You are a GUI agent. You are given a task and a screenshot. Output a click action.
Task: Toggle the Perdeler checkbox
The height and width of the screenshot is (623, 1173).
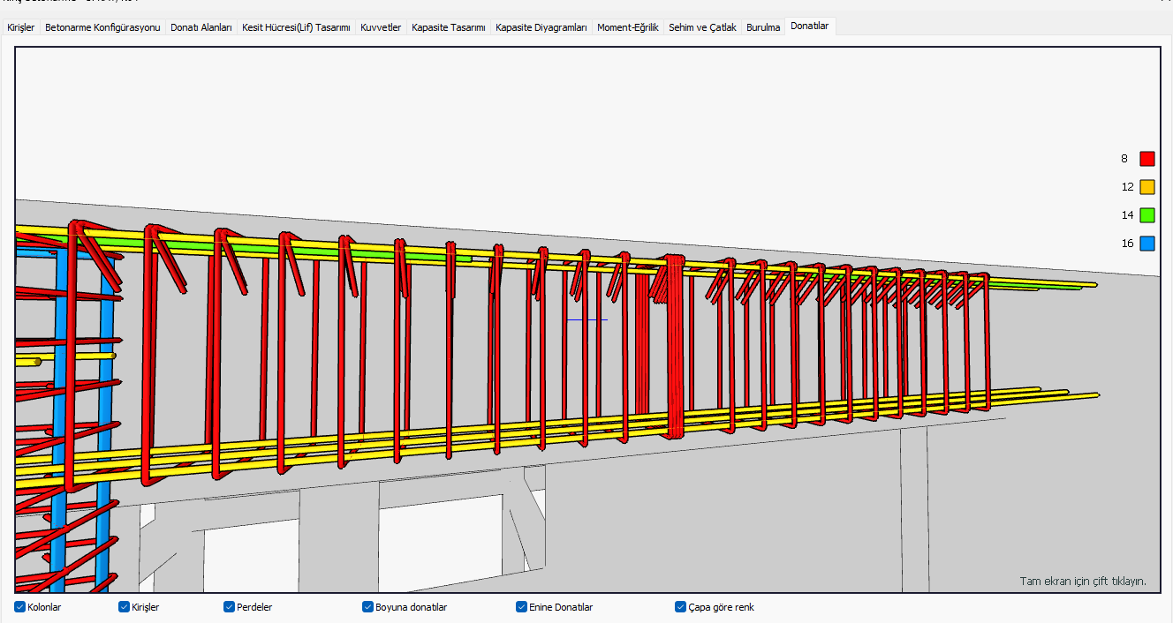click(229, 607)
